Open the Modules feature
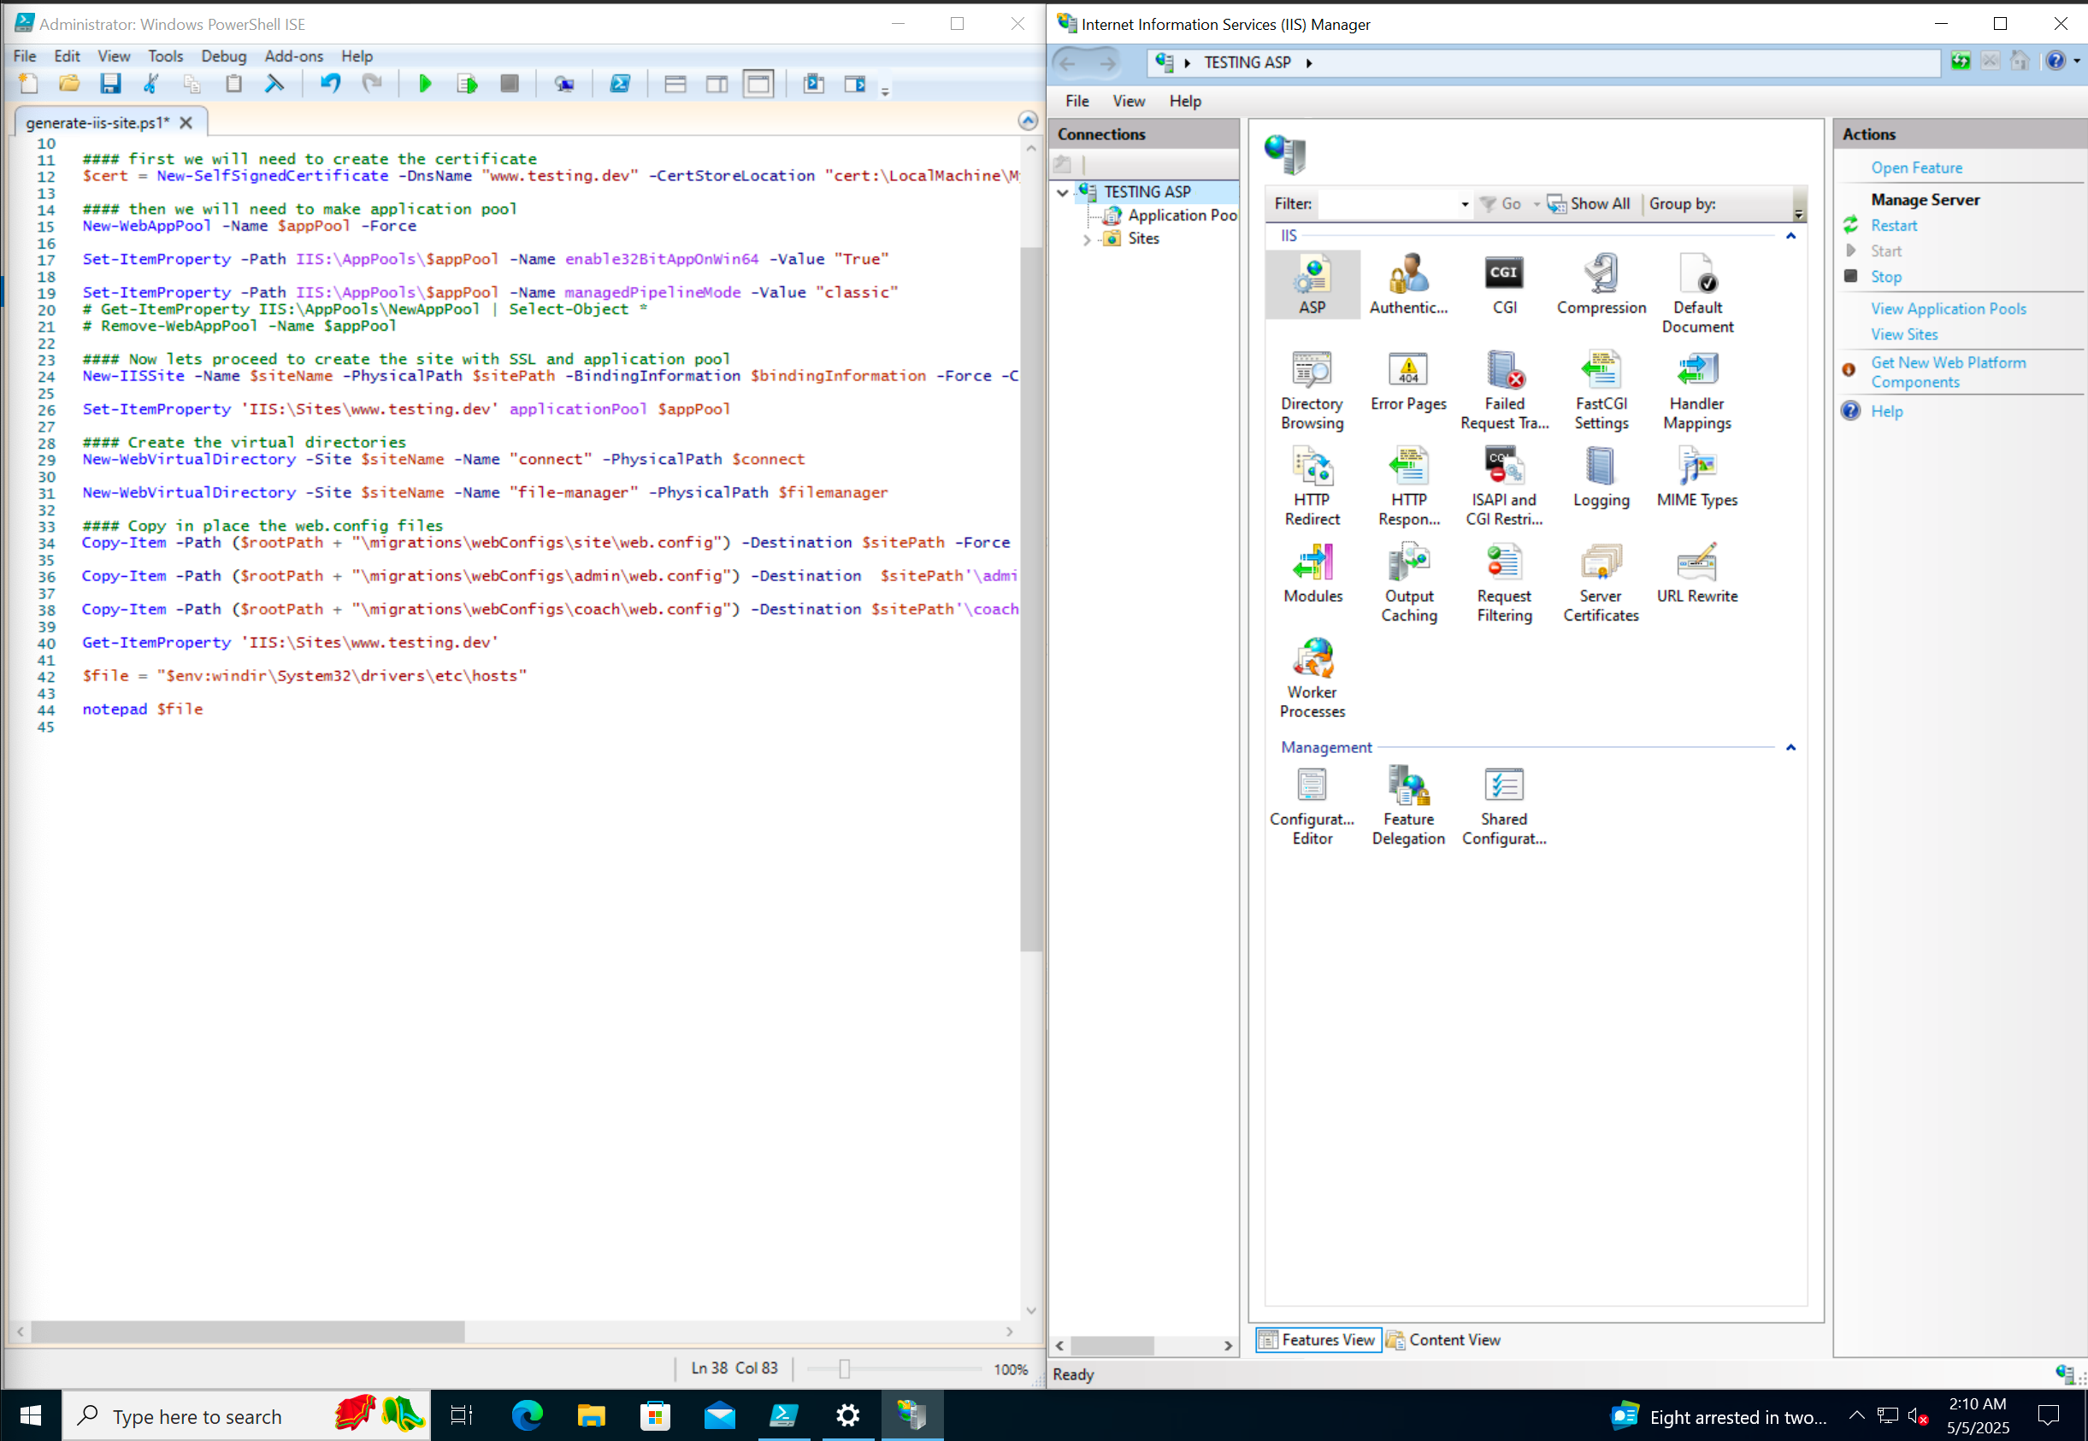2088x1441 pixels. tap(1312, 573)
